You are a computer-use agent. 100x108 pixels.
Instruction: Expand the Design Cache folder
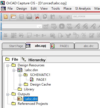point(20,85)
